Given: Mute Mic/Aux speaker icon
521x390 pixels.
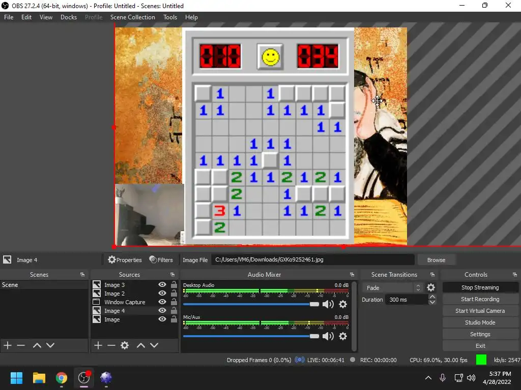Looking at the screenshot, I should (328, 336).
